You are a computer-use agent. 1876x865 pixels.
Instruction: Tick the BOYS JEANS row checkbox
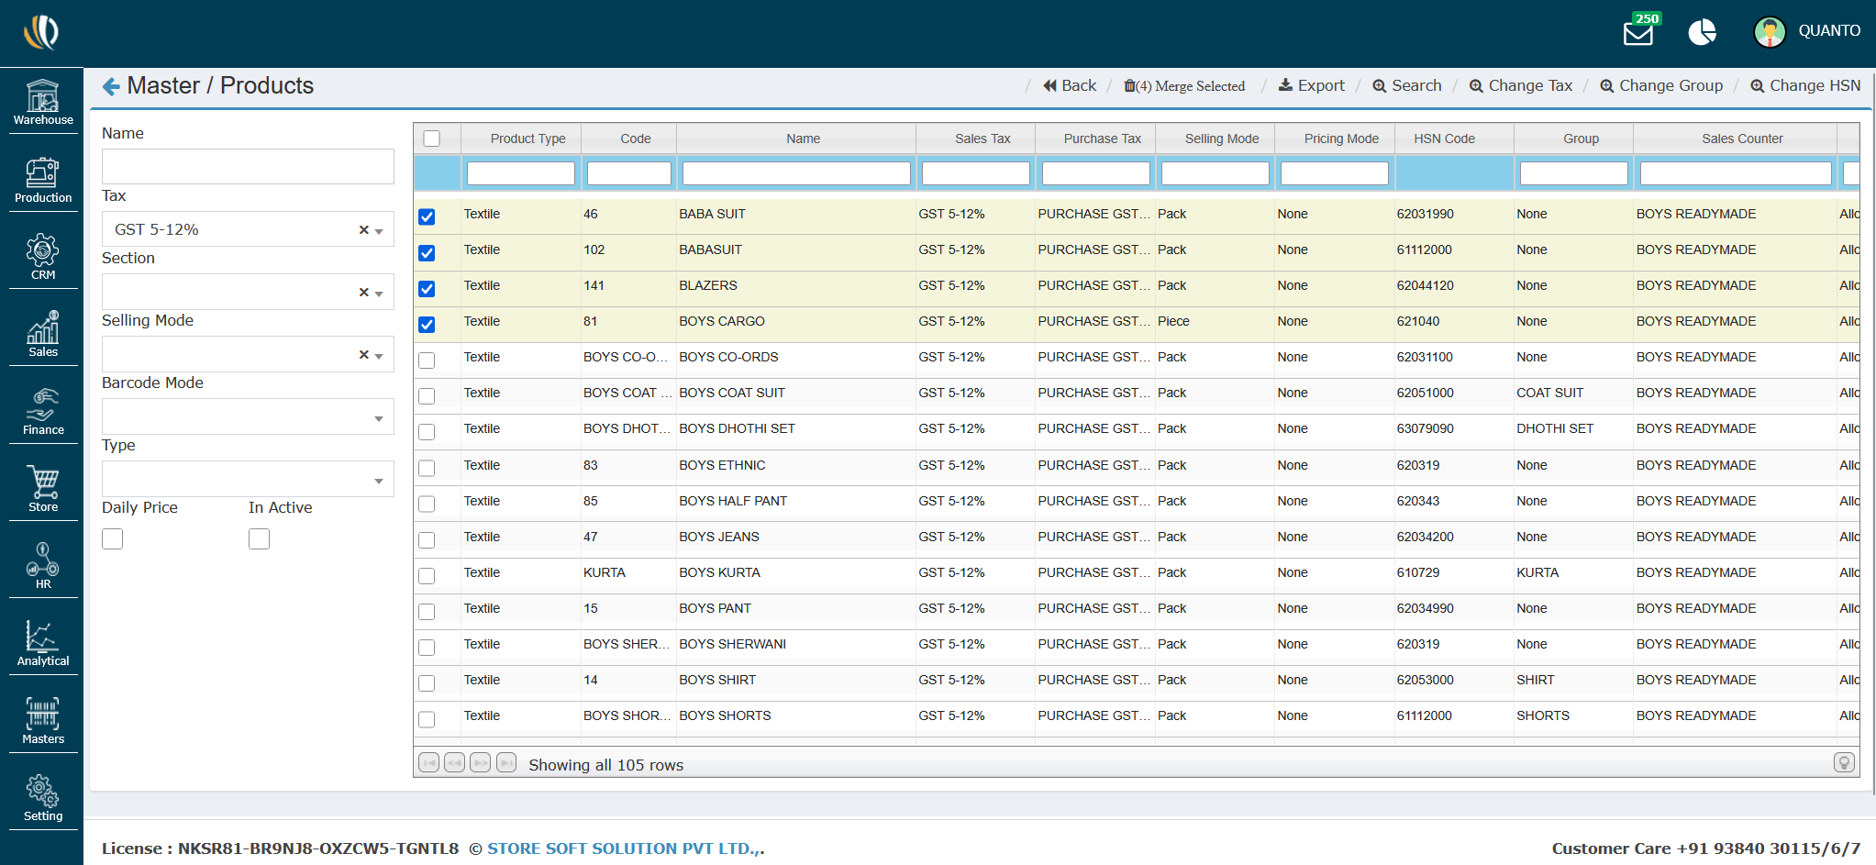pyautogui.click(x=427, y=540)
